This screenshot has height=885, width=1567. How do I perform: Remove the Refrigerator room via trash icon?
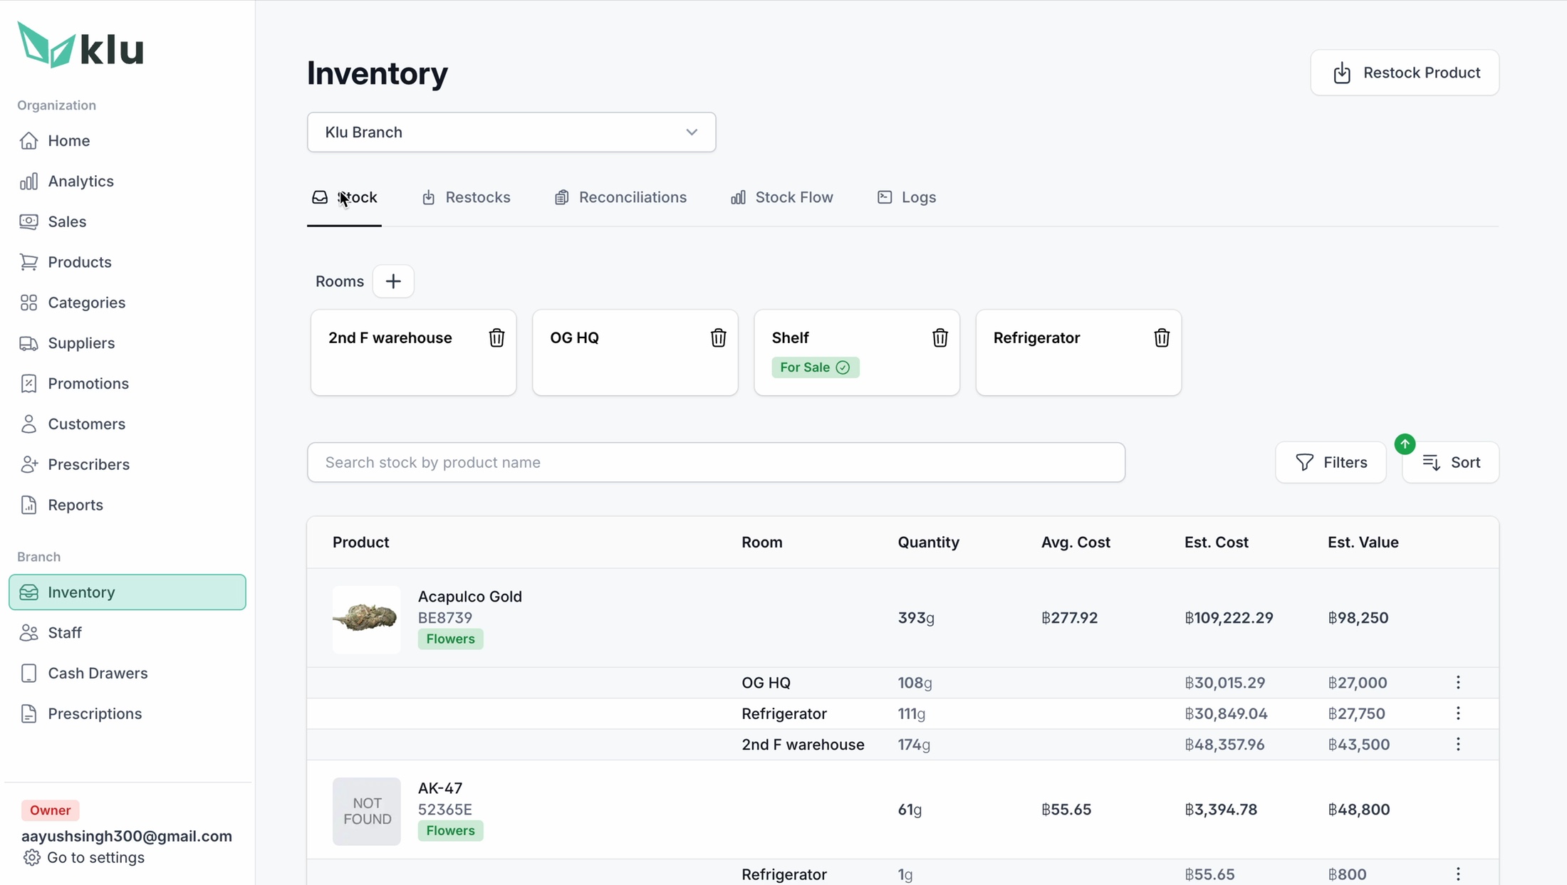(x=1162, y=337)
